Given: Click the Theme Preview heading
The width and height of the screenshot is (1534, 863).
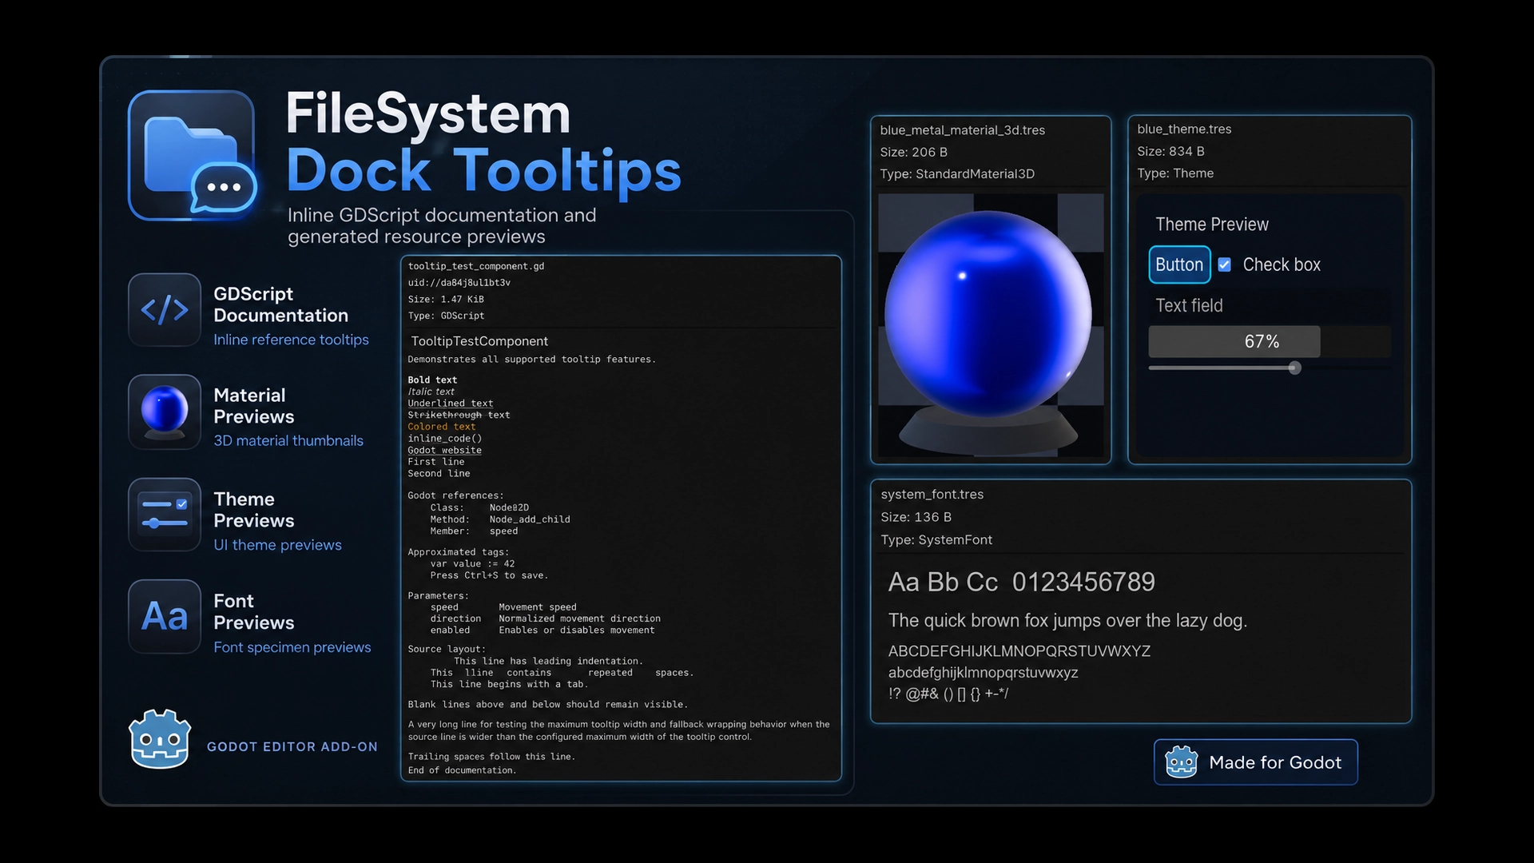Looking at the screenshot, I should click(1211, 225).
